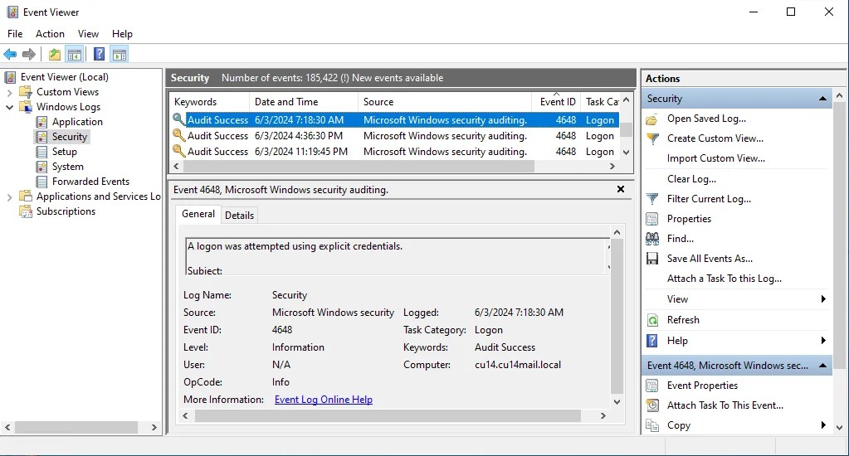Screen dimensions: 849x456
Task: Click console tree scroll right arrow
Action: pos(154,427)
